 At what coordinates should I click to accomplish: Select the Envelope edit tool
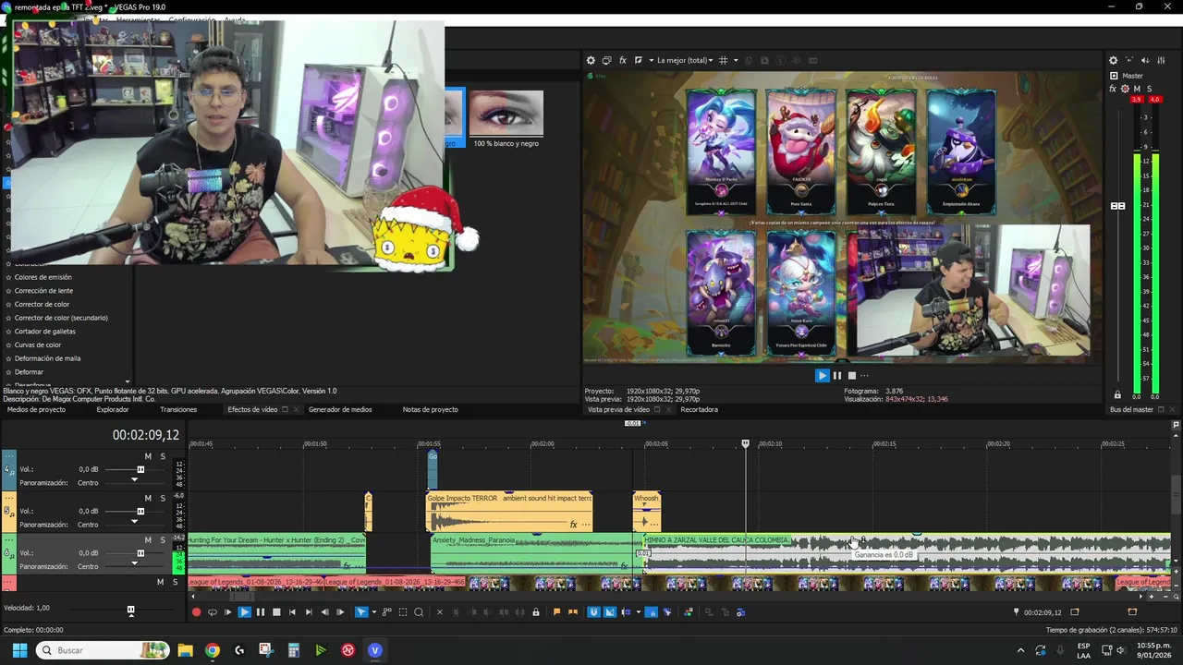[x=387, y=612]
